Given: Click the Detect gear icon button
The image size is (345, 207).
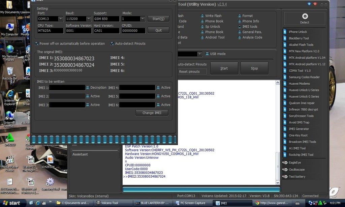Looking at the screenshot, I should (305, 19).
